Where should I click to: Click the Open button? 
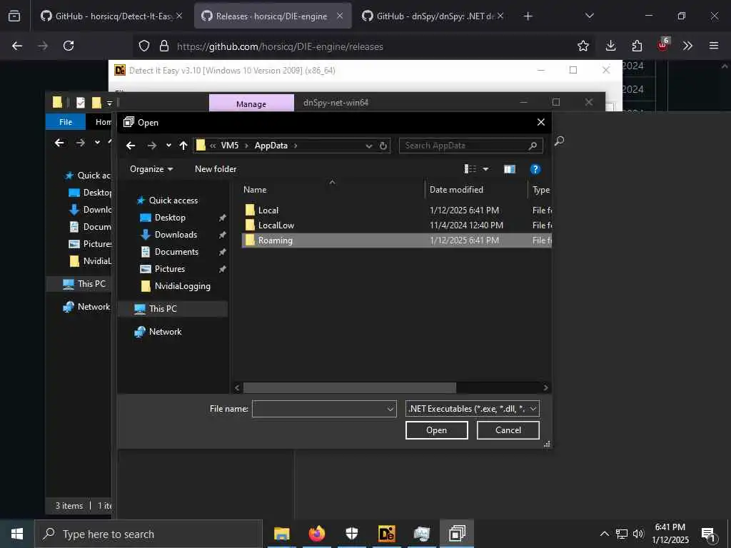click(436, 430)
